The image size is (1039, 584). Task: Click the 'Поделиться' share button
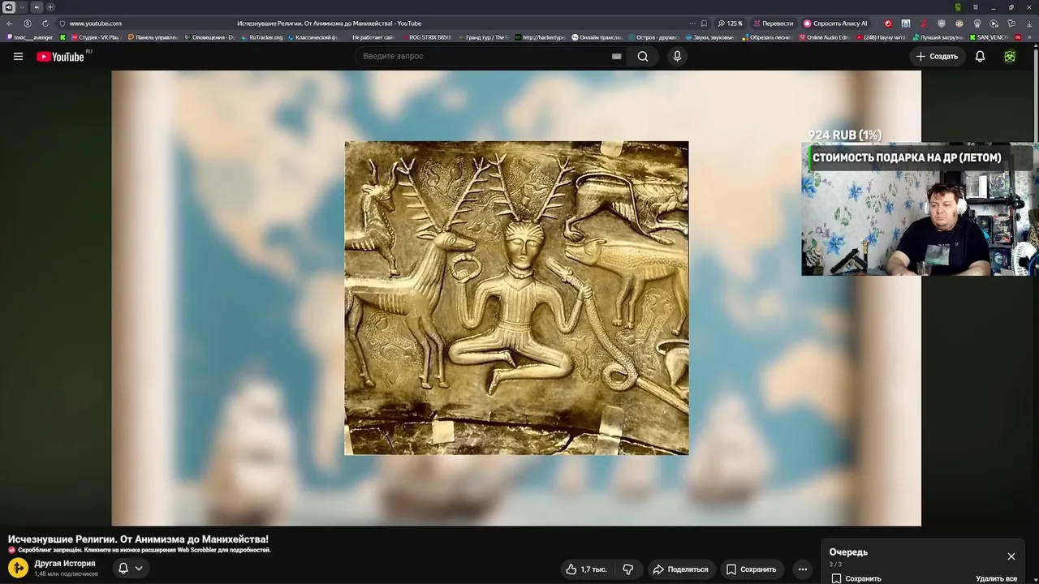tap(681, 569)
